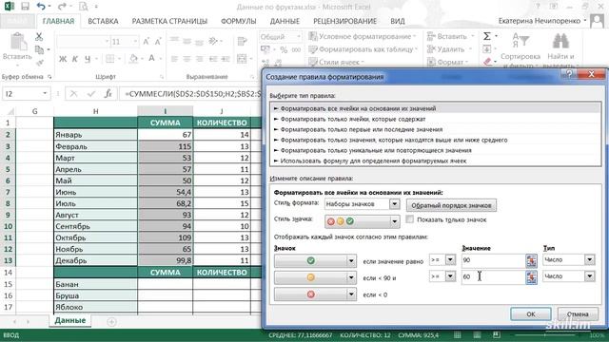Click the Отмена button
Viewport: 609px width, 342px height.
pos(578,314)
